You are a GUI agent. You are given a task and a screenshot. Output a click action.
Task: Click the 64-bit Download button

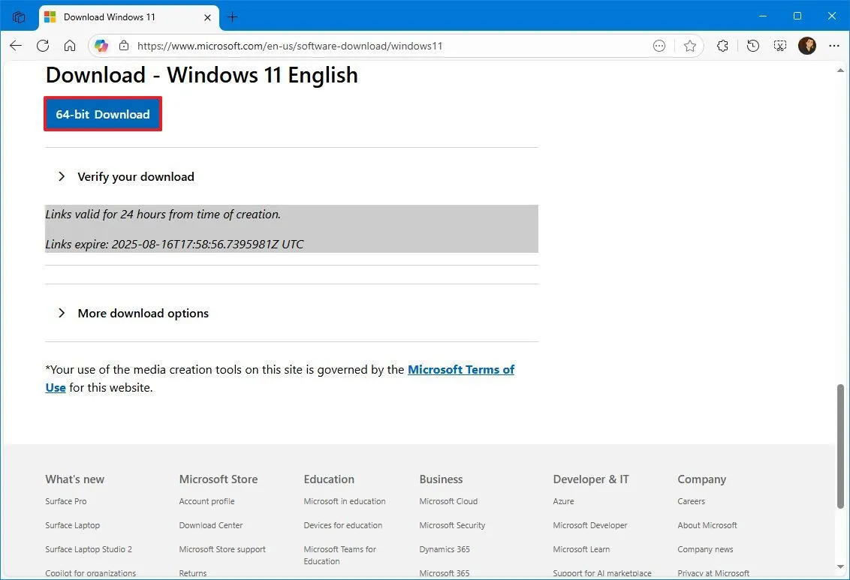(102, 114)
